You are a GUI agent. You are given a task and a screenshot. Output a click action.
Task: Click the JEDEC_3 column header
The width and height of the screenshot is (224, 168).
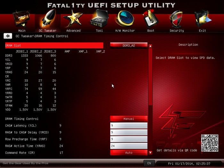50,52
